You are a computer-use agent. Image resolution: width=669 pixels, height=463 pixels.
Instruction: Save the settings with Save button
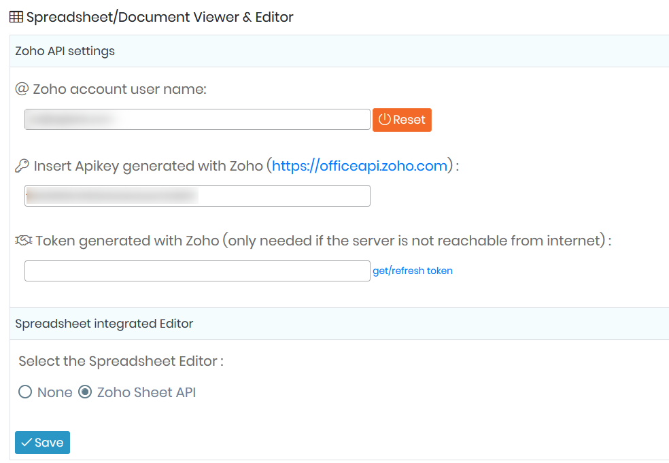[42, 443]
